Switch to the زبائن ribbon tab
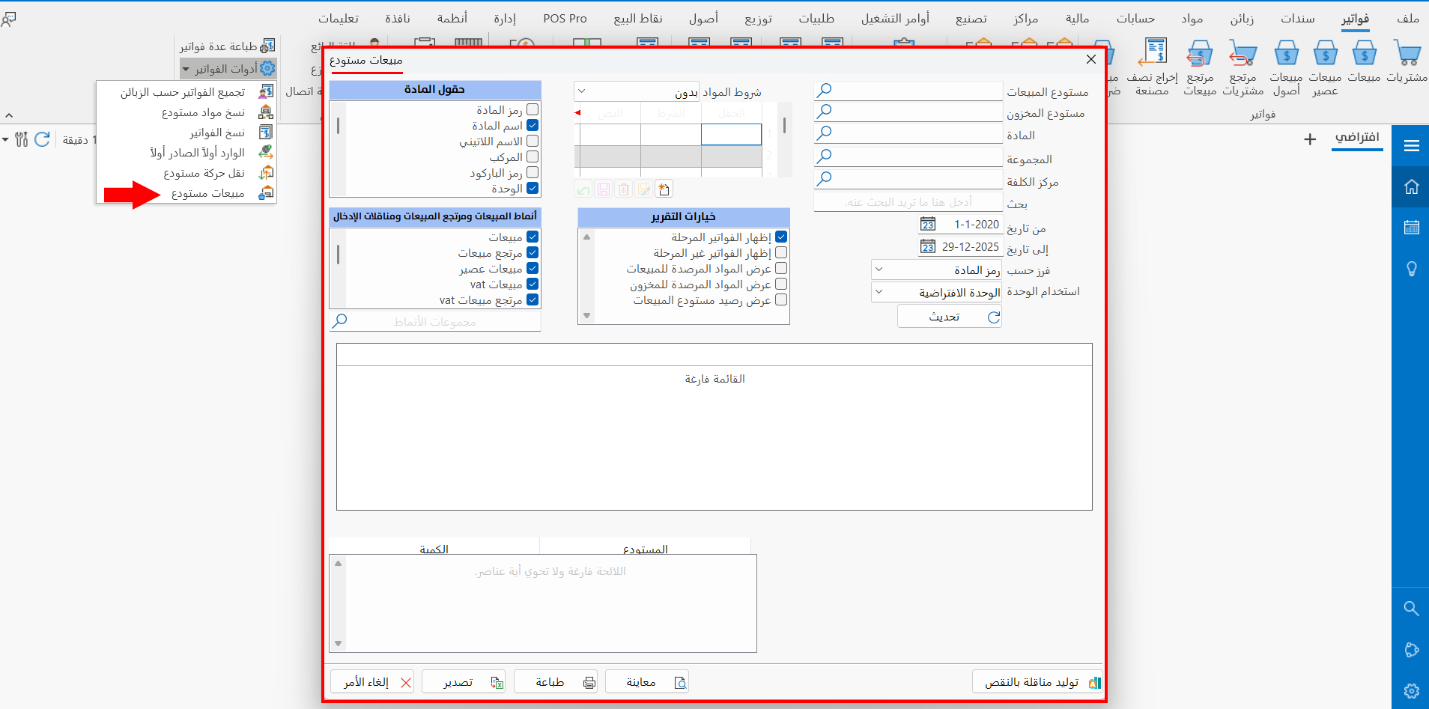Image resolution: width=1429 pixels, height=709 pixels. point(1245,18)
